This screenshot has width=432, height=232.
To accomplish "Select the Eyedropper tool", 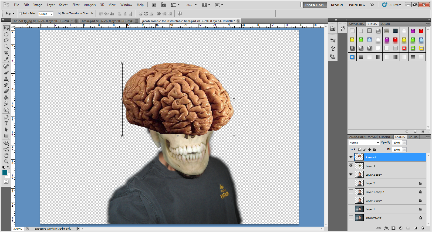I will 6,59.
